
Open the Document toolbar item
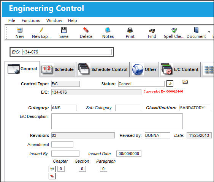196,33
